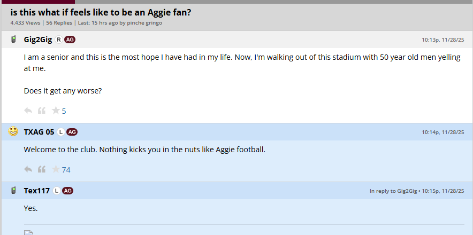Star TXAG 05's post with 74 stars
473x235 pixels.
[55, 169]
